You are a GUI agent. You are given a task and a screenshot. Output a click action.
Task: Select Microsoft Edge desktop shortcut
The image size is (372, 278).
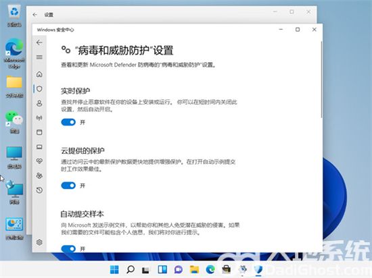click(x=14, y=53)
